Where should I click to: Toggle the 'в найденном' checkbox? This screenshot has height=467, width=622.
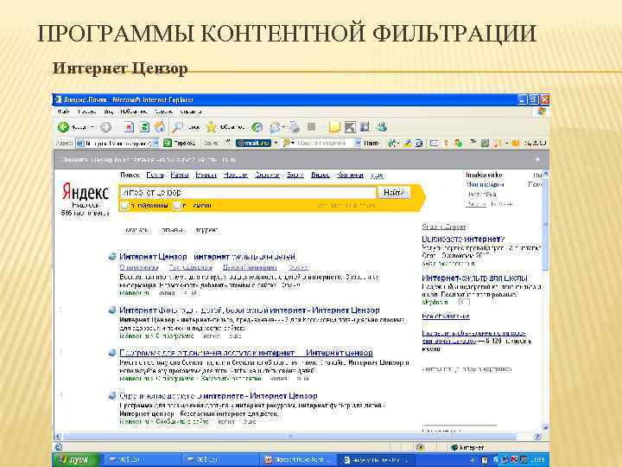pos(124,206)
